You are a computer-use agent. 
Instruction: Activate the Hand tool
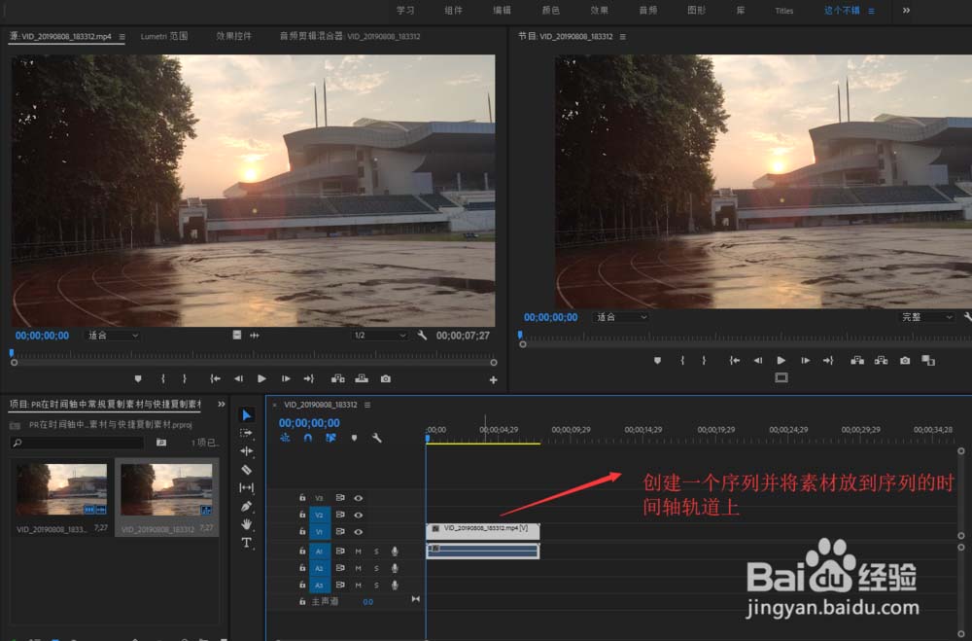247,524
